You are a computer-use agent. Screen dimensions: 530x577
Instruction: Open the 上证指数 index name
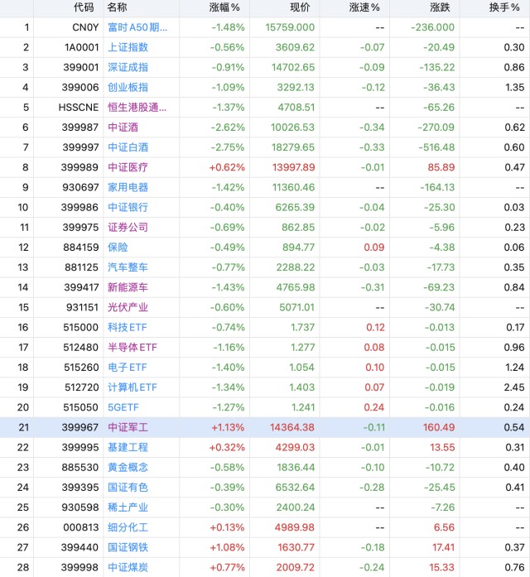click(x=128, y=47)
